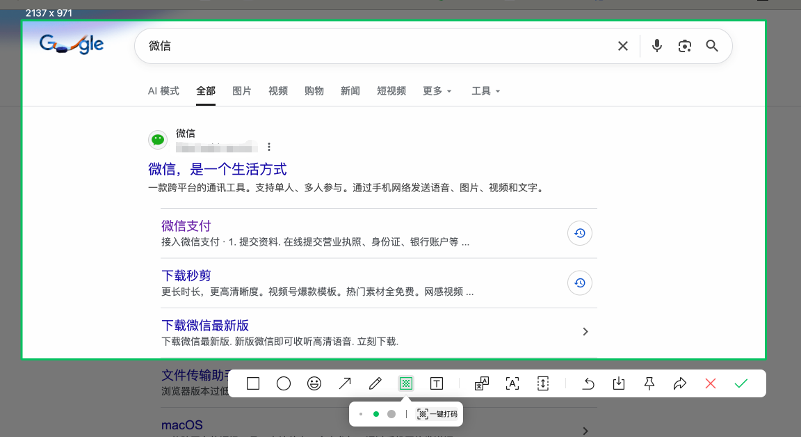
Task: Click the 一键打码 auto-mosaic button
Action: (x=437, y=414)
